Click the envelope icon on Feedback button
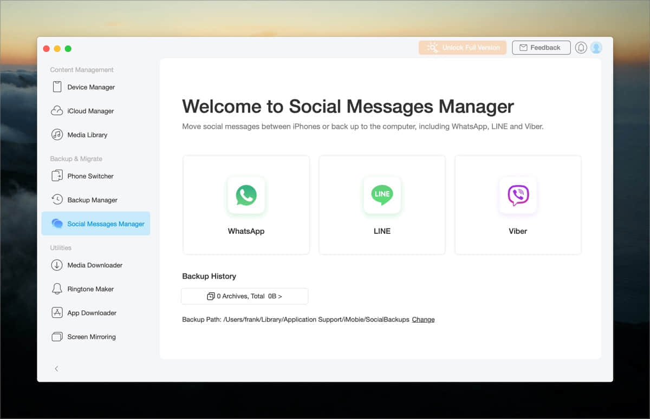This screenshot has width=650, height=419. (523, 48)
